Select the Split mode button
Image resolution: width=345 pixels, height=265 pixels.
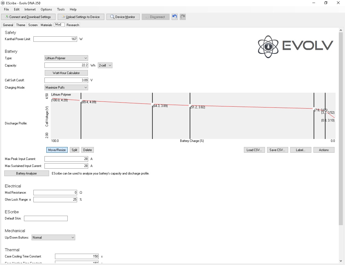pyautogui.click(x=74, y=150)
